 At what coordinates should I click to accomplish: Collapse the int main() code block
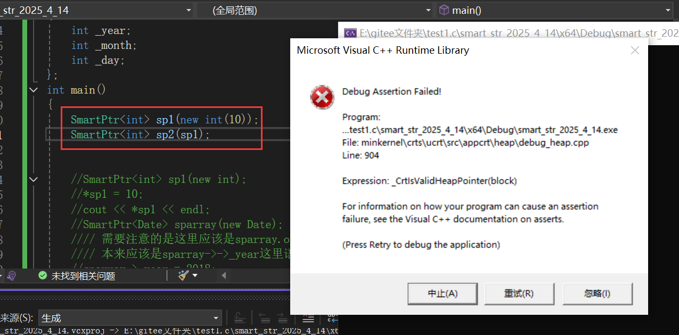(34, 90)
